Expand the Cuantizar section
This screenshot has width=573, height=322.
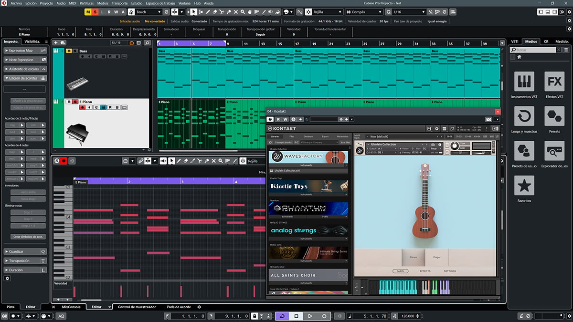click(25, 251)
